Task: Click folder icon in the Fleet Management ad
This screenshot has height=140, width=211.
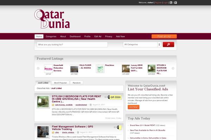Action: 53,132
